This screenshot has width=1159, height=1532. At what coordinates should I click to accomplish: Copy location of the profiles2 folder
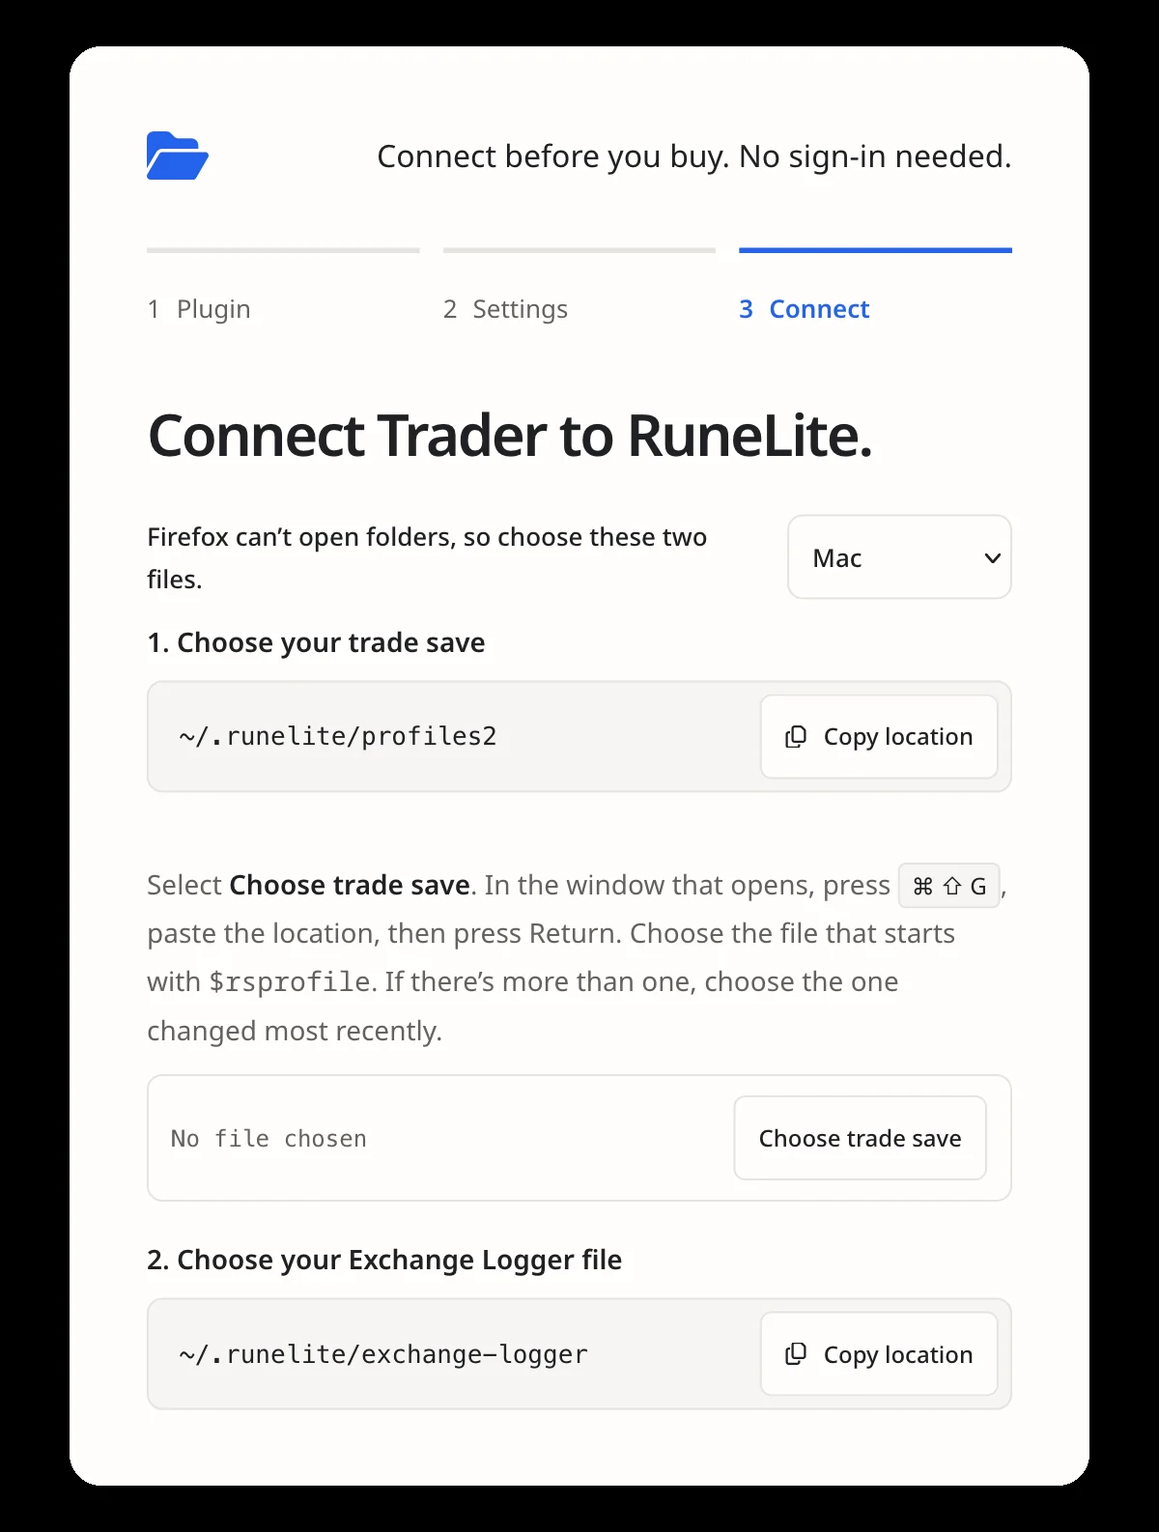tap(879, 737)
